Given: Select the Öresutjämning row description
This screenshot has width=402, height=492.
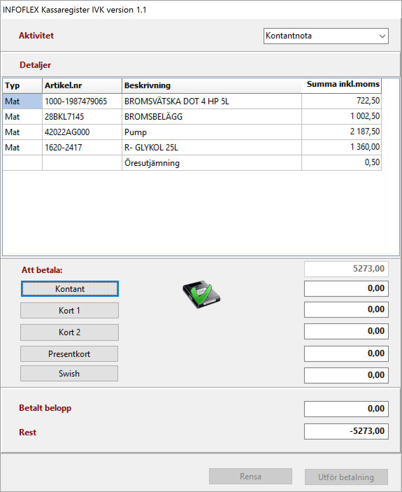Looking at the screenshot, I should pyautogui.click(x=211, y=163).
